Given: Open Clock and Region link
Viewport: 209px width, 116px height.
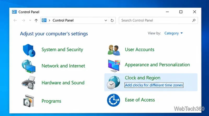Looking at the screenshot, I should [x=142, y=78].
